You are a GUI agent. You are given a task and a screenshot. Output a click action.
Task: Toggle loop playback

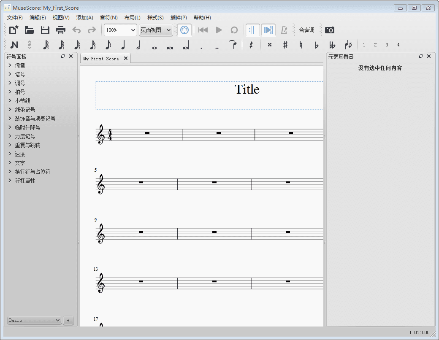(234, 30)
